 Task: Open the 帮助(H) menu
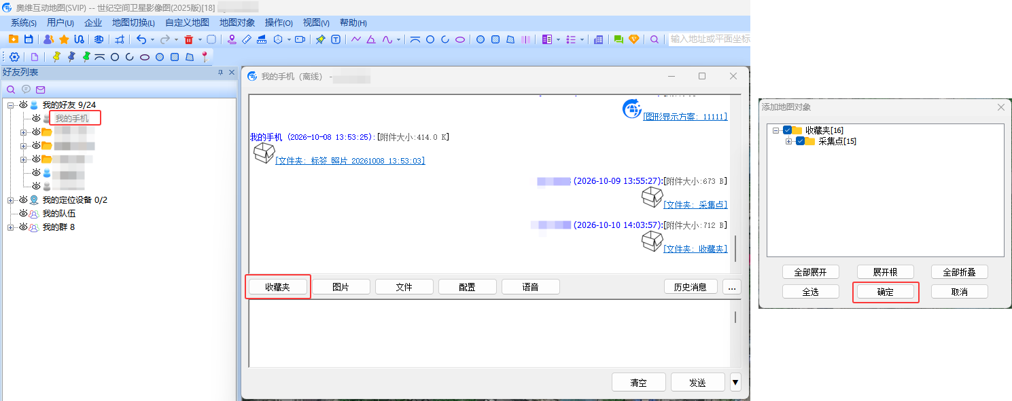click(353, 22)
